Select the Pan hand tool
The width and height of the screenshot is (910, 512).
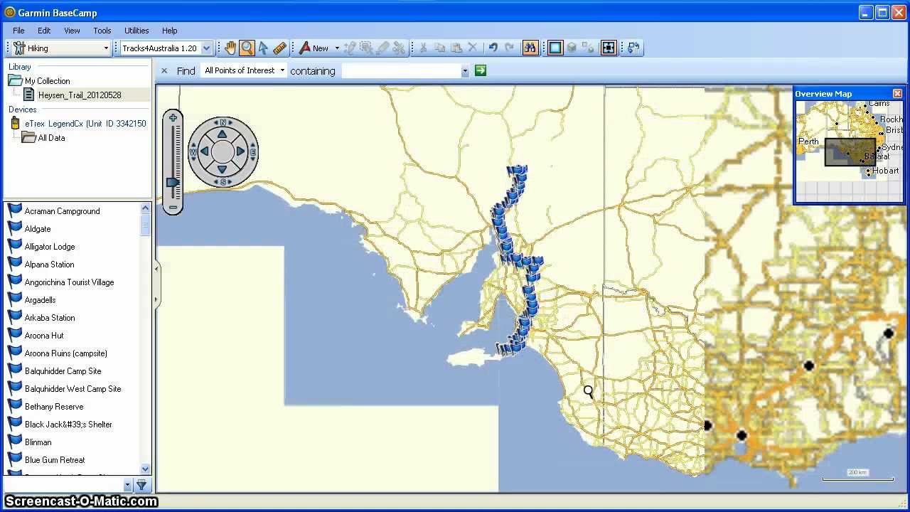(230, 48)
